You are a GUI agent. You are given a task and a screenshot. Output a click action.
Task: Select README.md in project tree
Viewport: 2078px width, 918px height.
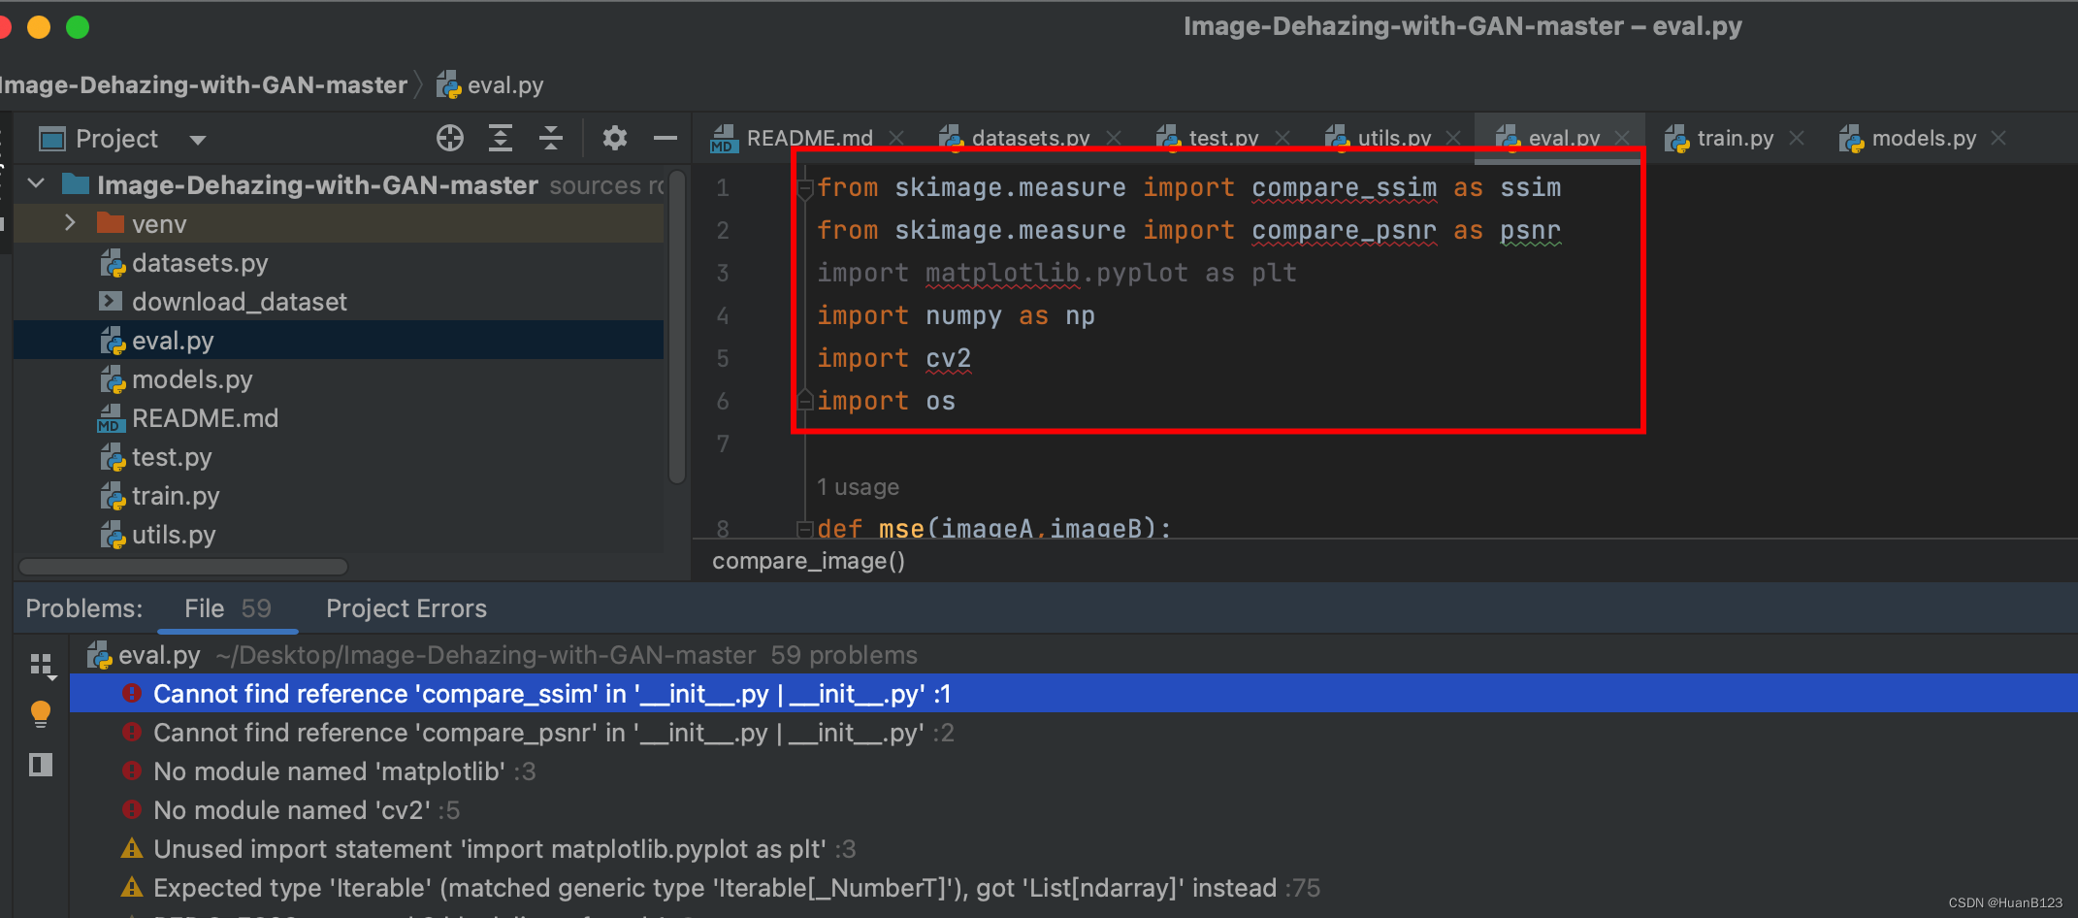coord(188,418)
